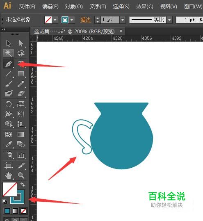Pick the Hand tool

tap(9, 175)
